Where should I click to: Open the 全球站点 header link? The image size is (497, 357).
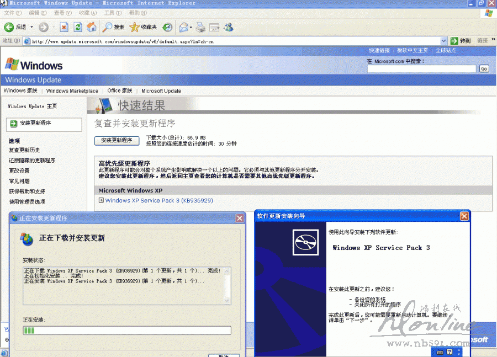coord(446,50)
